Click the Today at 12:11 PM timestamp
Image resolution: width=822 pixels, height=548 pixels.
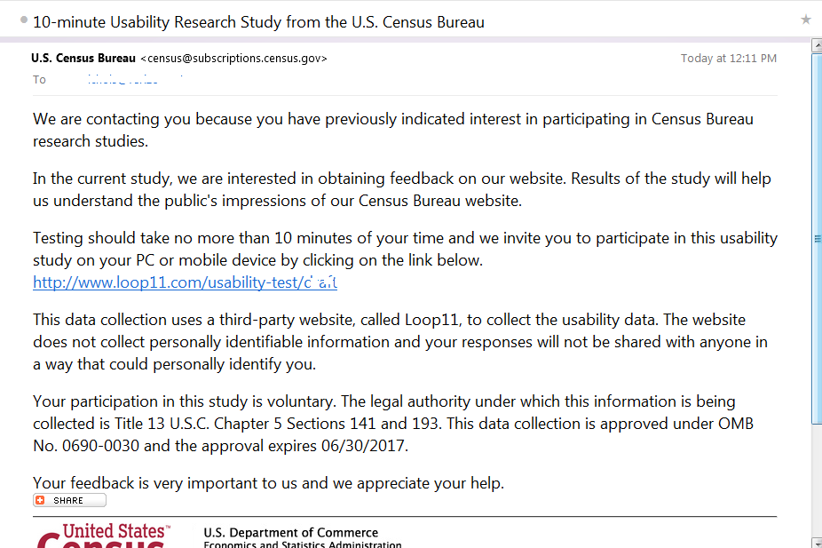pyautogui.click(x=728, y=59)
